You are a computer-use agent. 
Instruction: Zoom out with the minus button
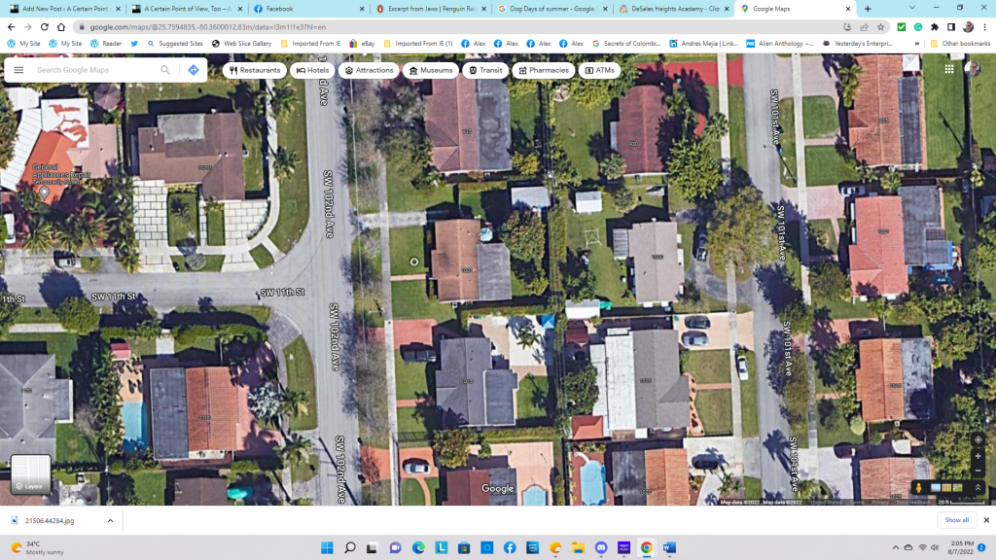click(x=978, y=472)
